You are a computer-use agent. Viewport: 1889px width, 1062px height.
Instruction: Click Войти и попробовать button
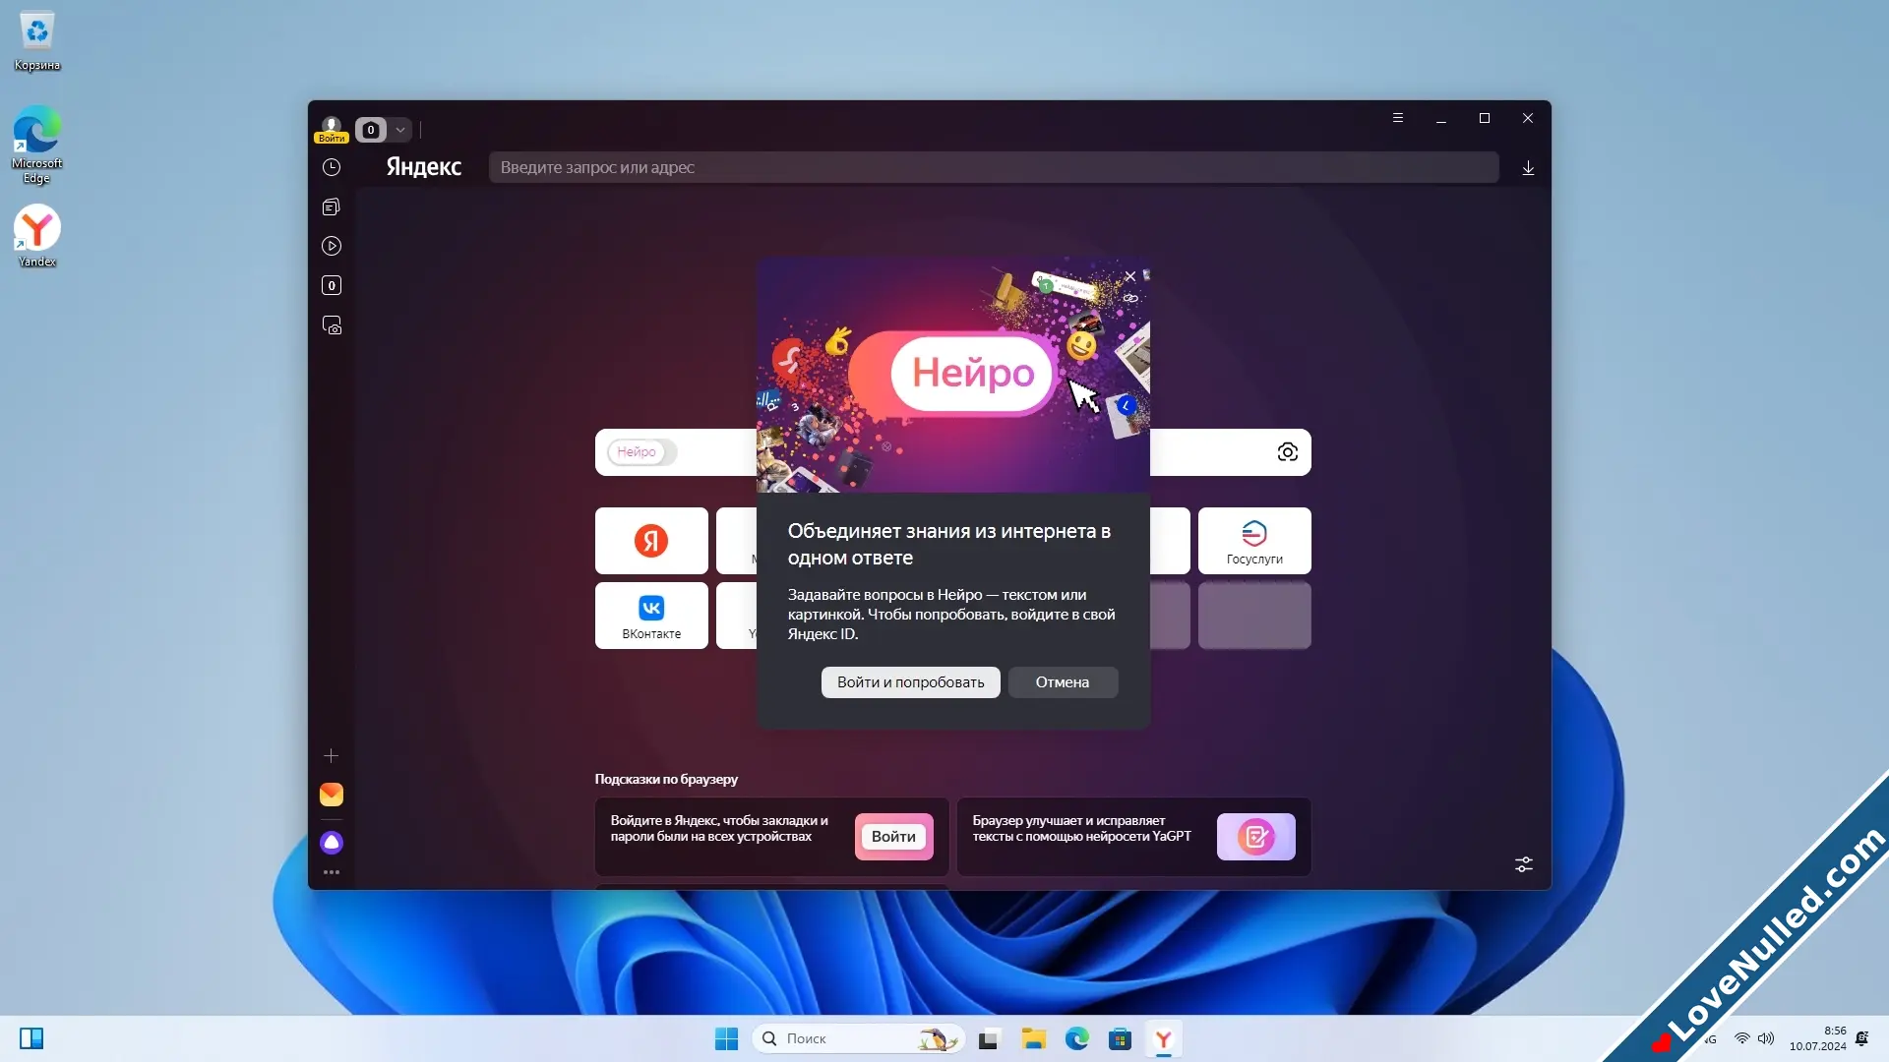point(911,682)
